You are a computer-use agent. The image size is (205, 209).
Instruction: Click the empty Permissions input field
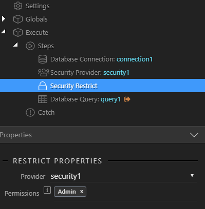(141, 192)
